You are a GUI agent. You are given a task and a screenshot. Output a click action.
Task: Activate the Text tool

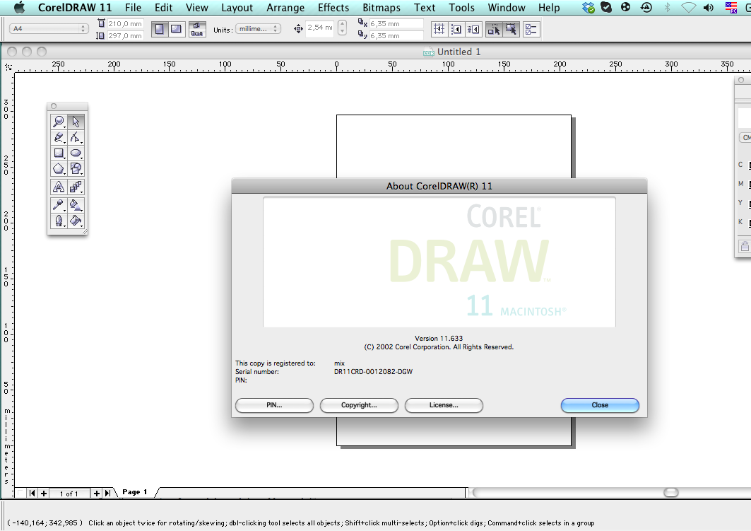click(x=59, y=187)
